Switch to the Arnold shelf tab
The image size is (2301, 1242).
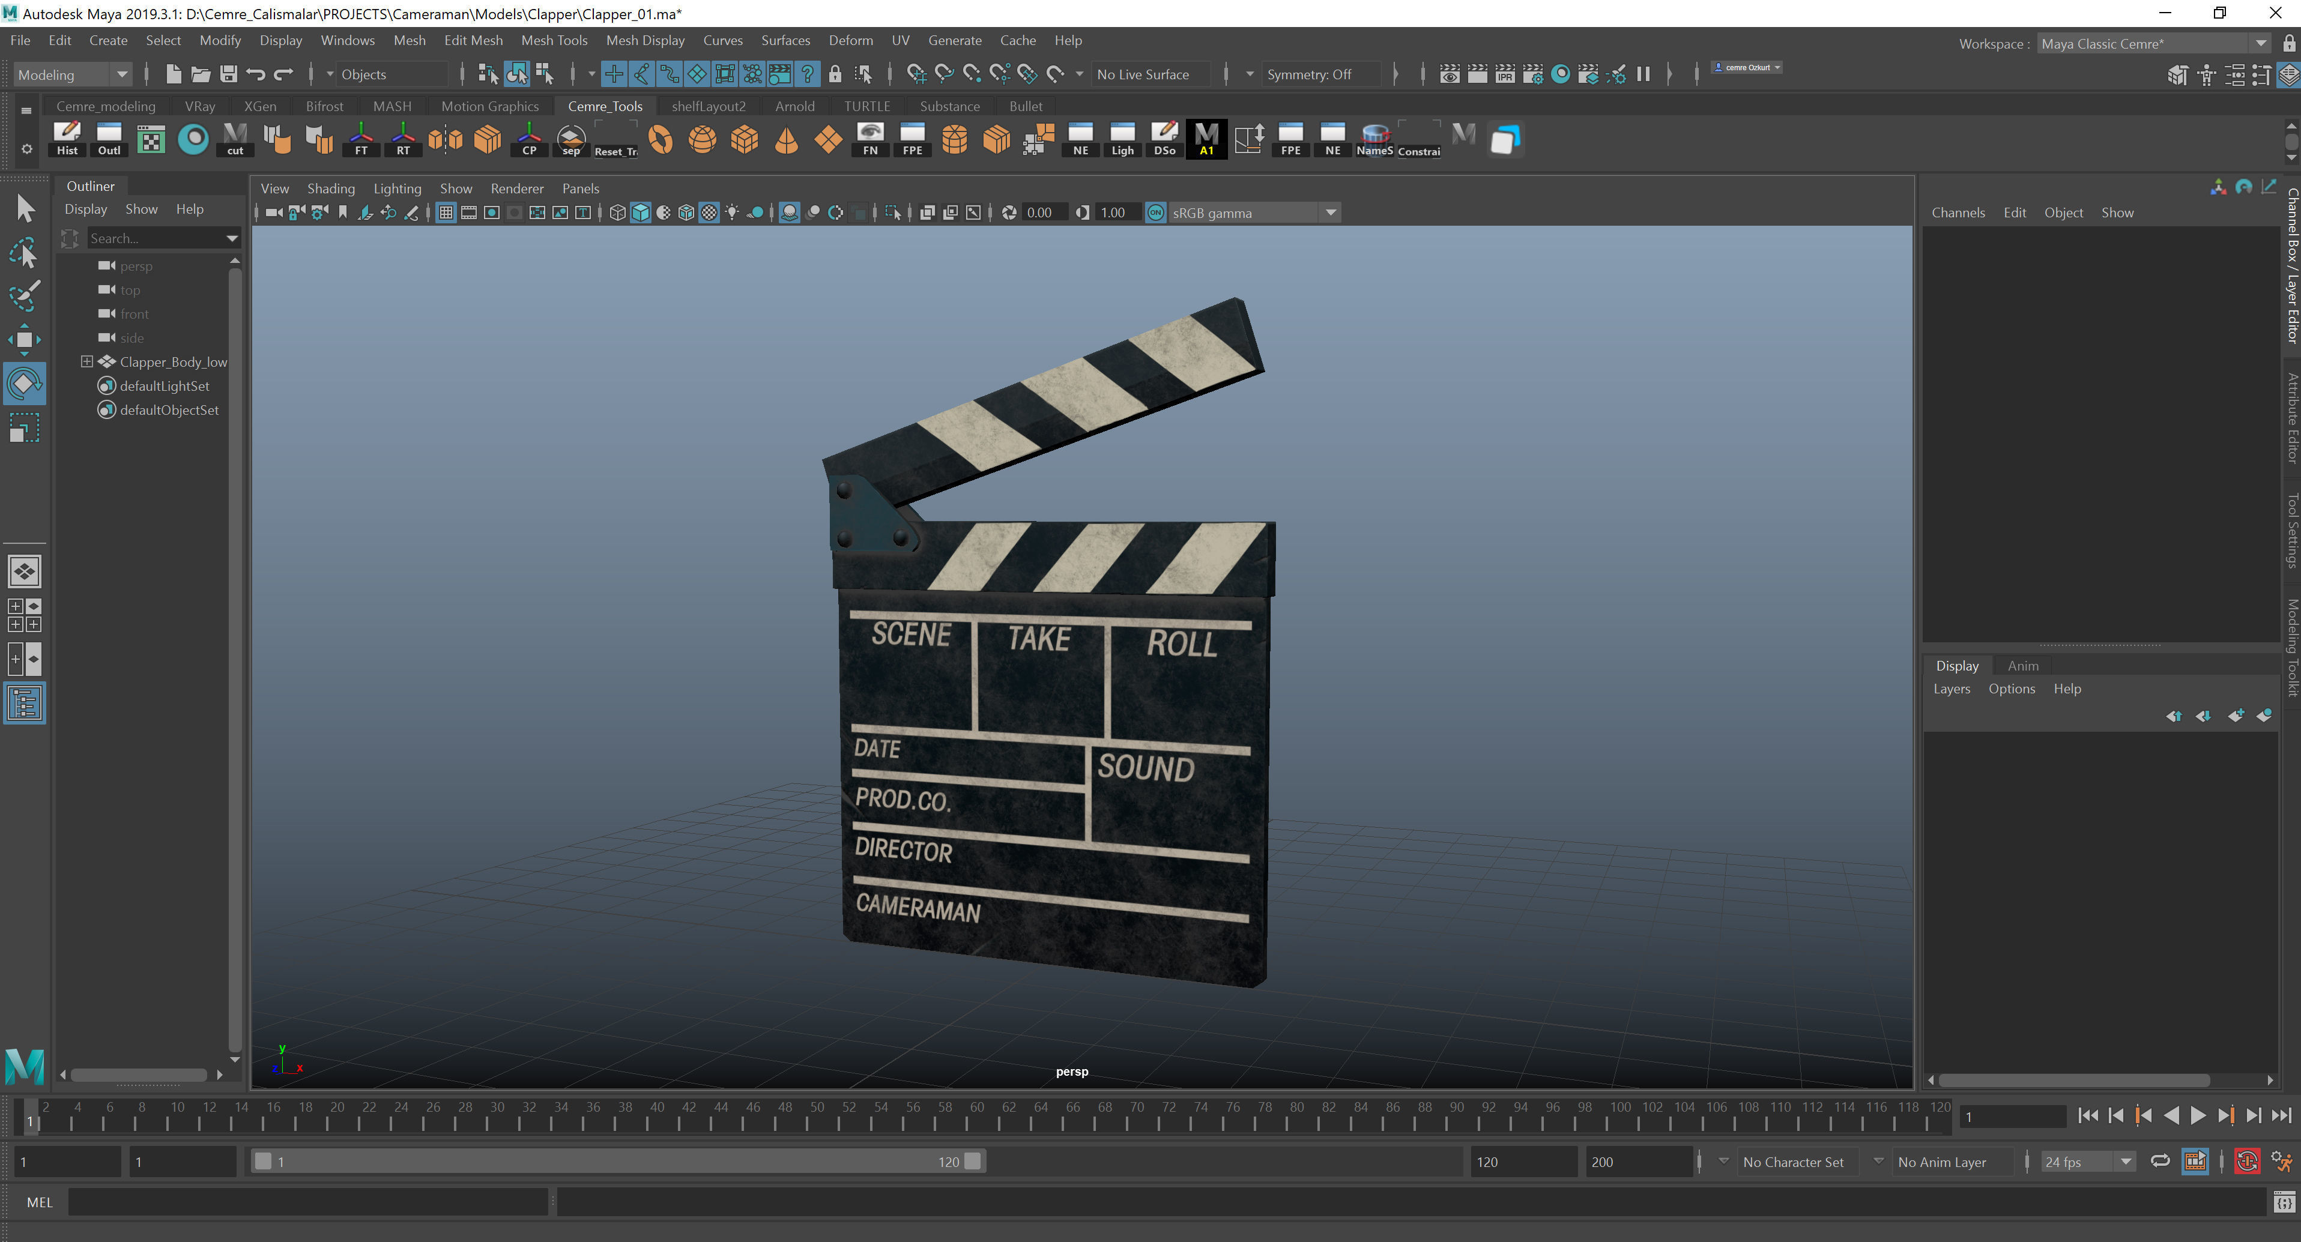tap(794, 106)
